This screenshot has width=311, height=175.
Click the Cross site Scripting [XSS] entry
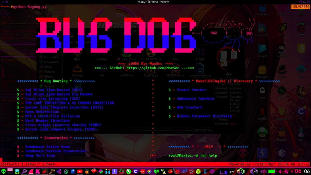click(52, 99)
